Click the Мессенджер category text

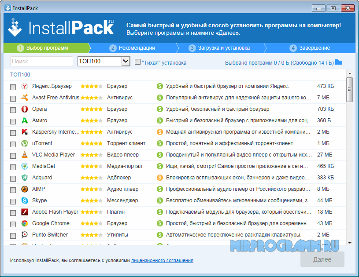click(122, 200)
